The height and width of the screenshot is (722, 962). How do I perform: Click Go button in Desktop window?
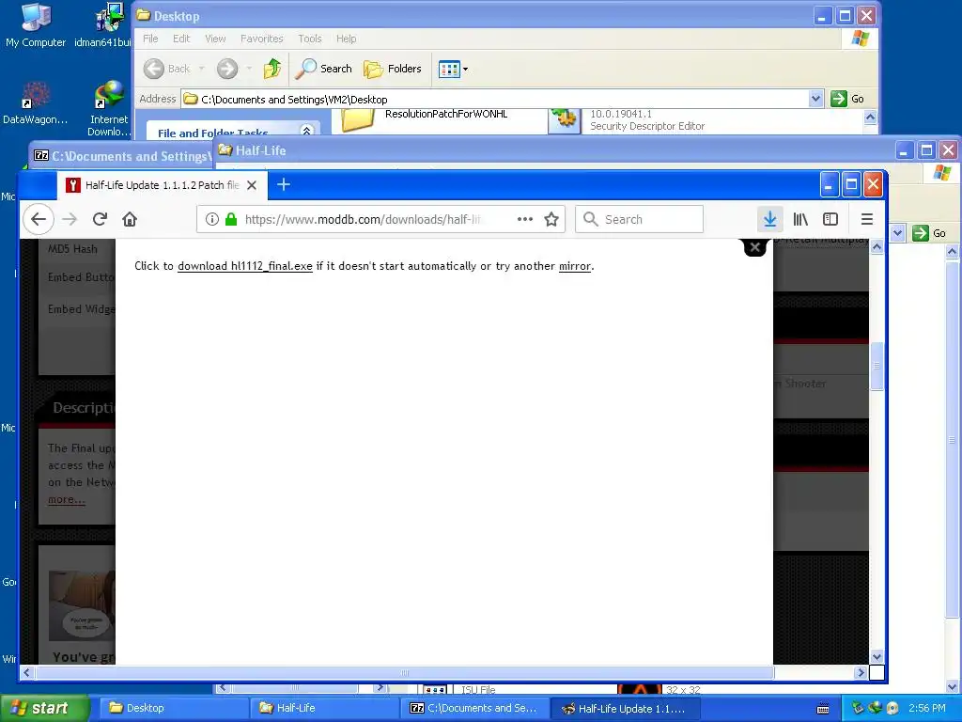pos(847,99)
